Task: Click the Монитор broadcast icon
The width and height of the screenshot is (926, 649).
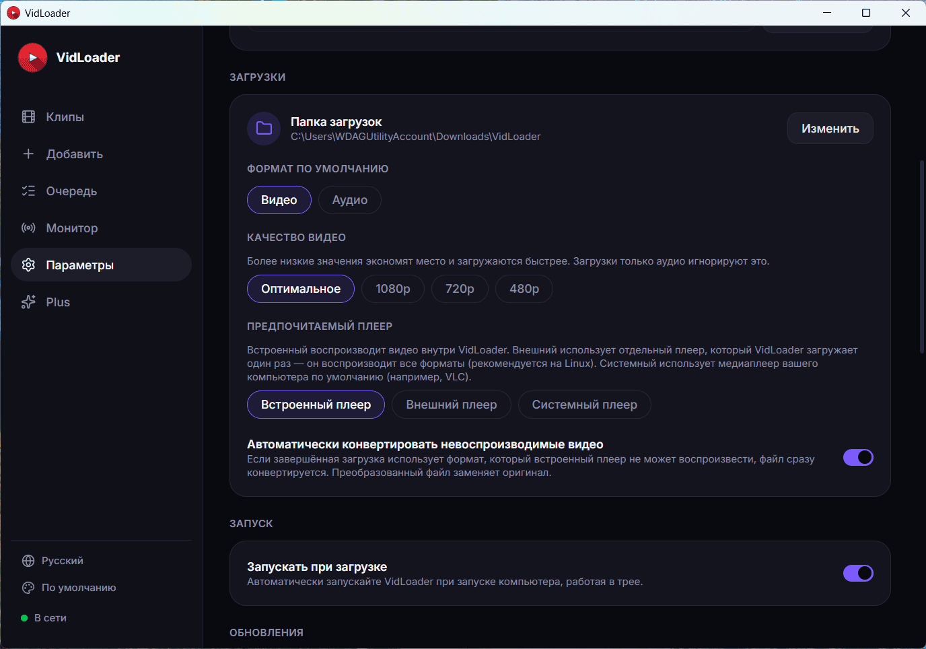Action: click(28, 228)
